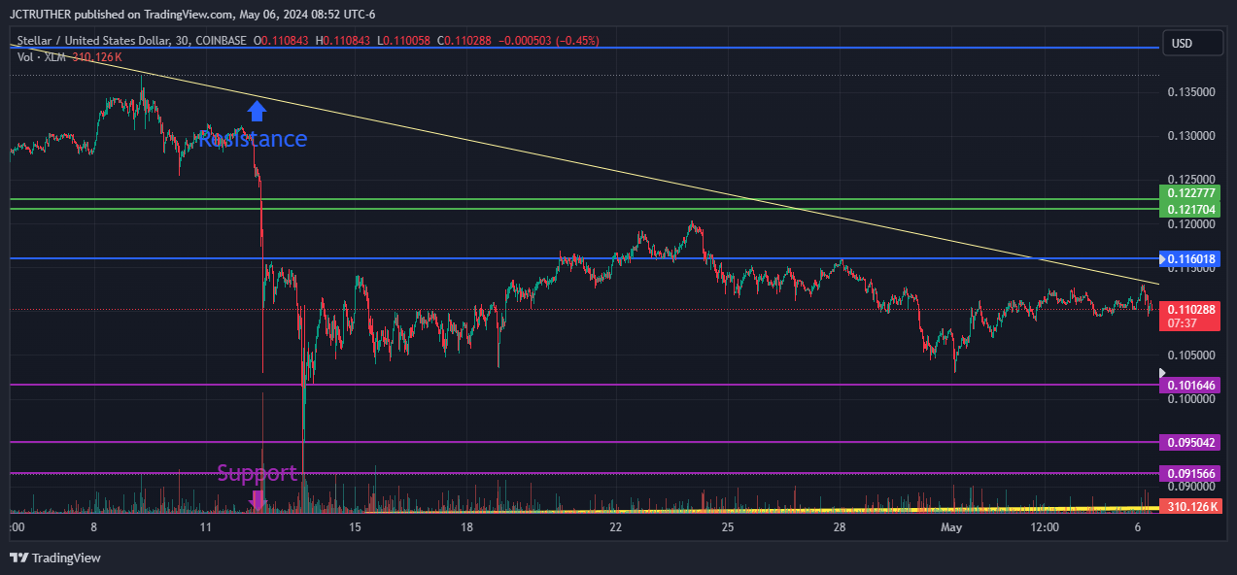Click the red current price 0.110288 label

[x=1190, y=316]
